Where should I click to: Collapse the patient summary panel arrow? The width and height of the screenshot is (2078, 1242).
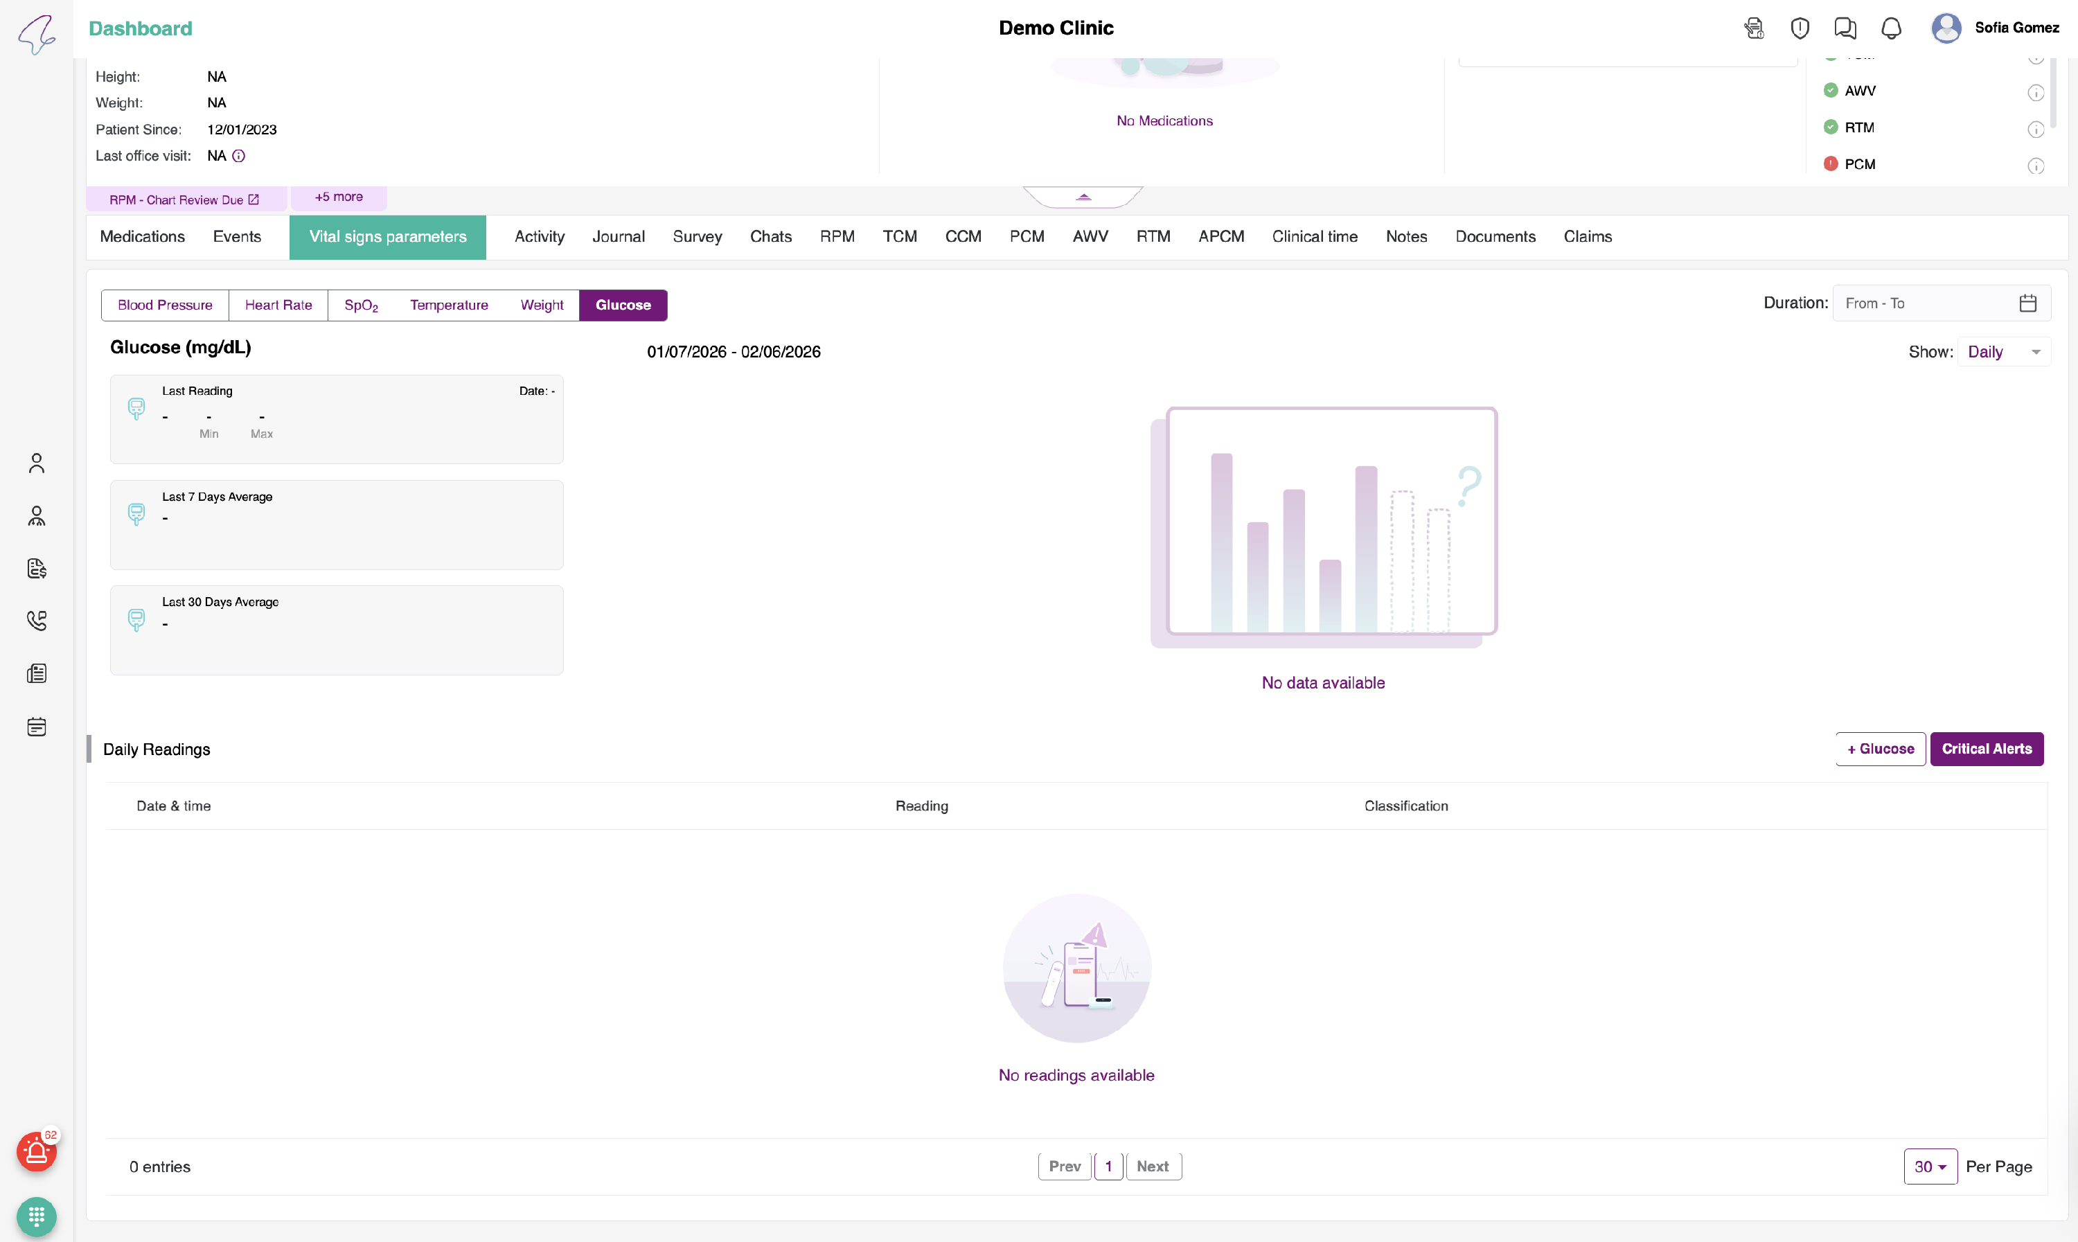pos(1083,197)
